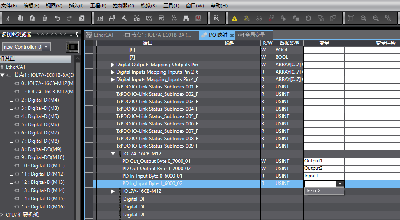Click the Output1 variable field

[324, 161]
